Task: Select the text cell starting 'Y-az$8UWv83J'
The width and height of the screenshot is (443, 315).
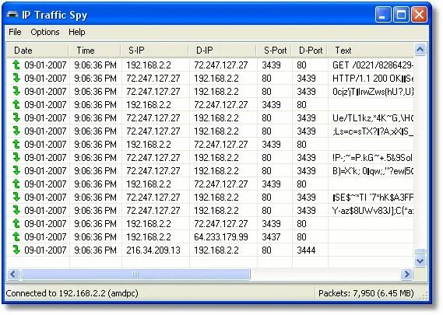Action: coord(371,210)
